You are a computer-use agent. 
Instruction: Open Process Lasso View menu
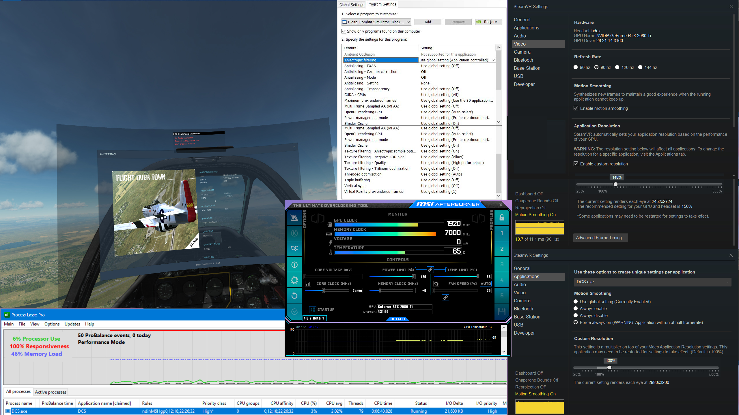[35, 324]
